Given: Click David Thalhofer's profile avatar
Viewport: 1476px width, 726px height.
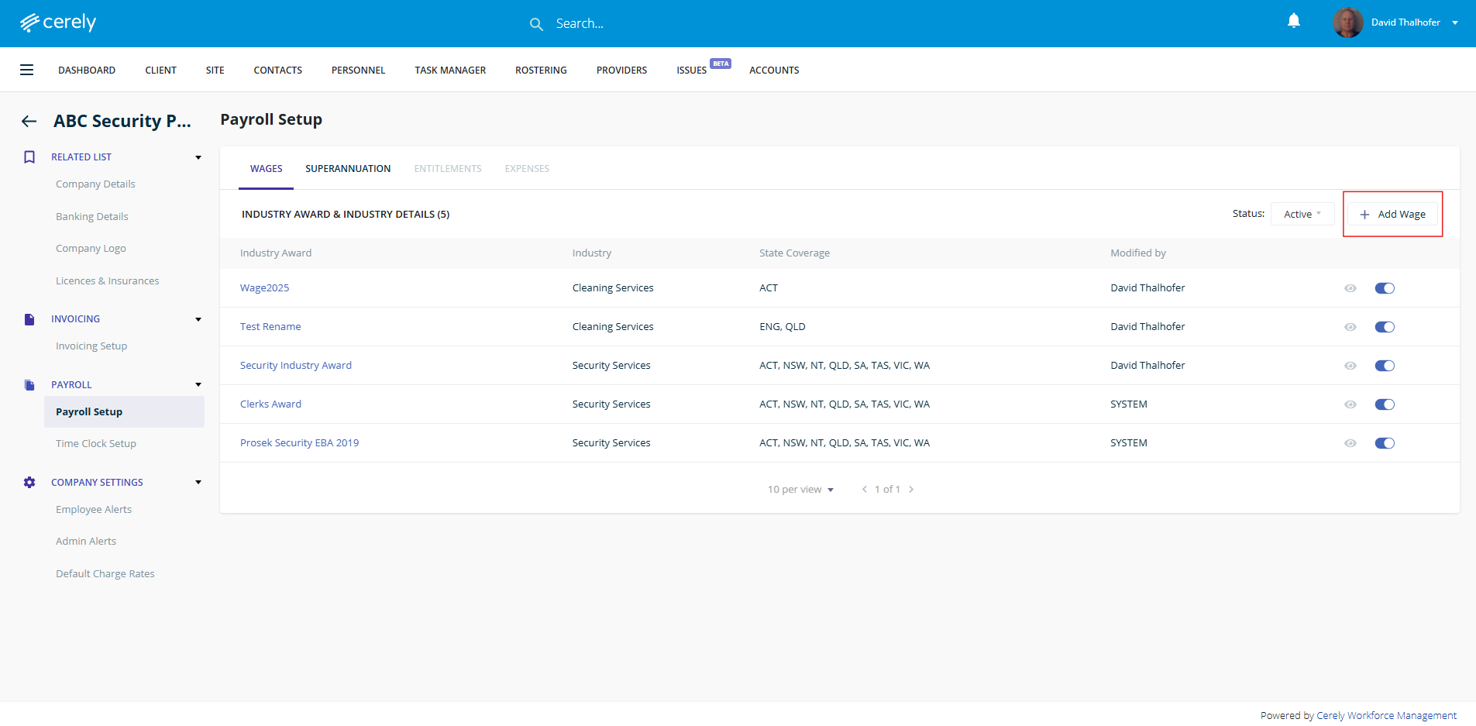Looking at the screenshot, I should pos(1347,22).
